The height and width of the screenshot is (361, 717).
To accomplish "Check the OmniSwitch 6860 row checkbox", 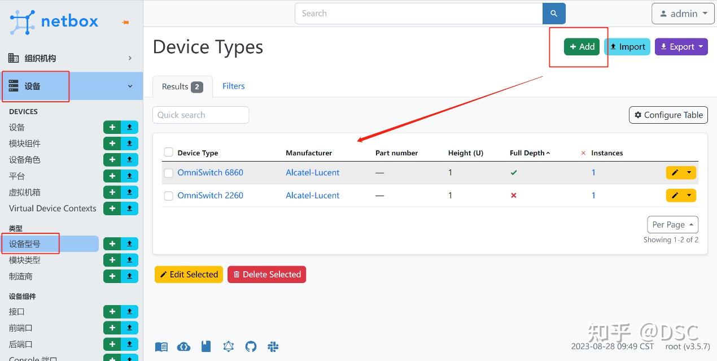I will (x=168, y=173).
